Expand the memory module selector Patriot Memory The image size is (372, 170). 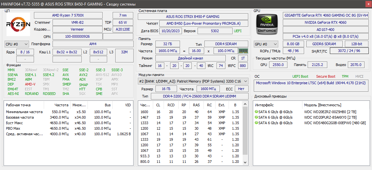pos(193,81)
